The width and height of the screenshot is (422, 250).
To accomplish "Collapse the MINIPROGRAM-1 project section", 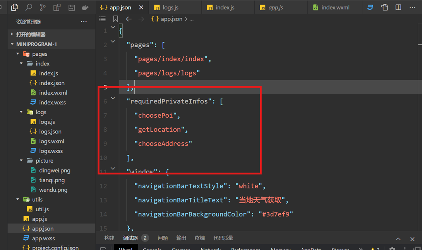I will pos(51,44).
